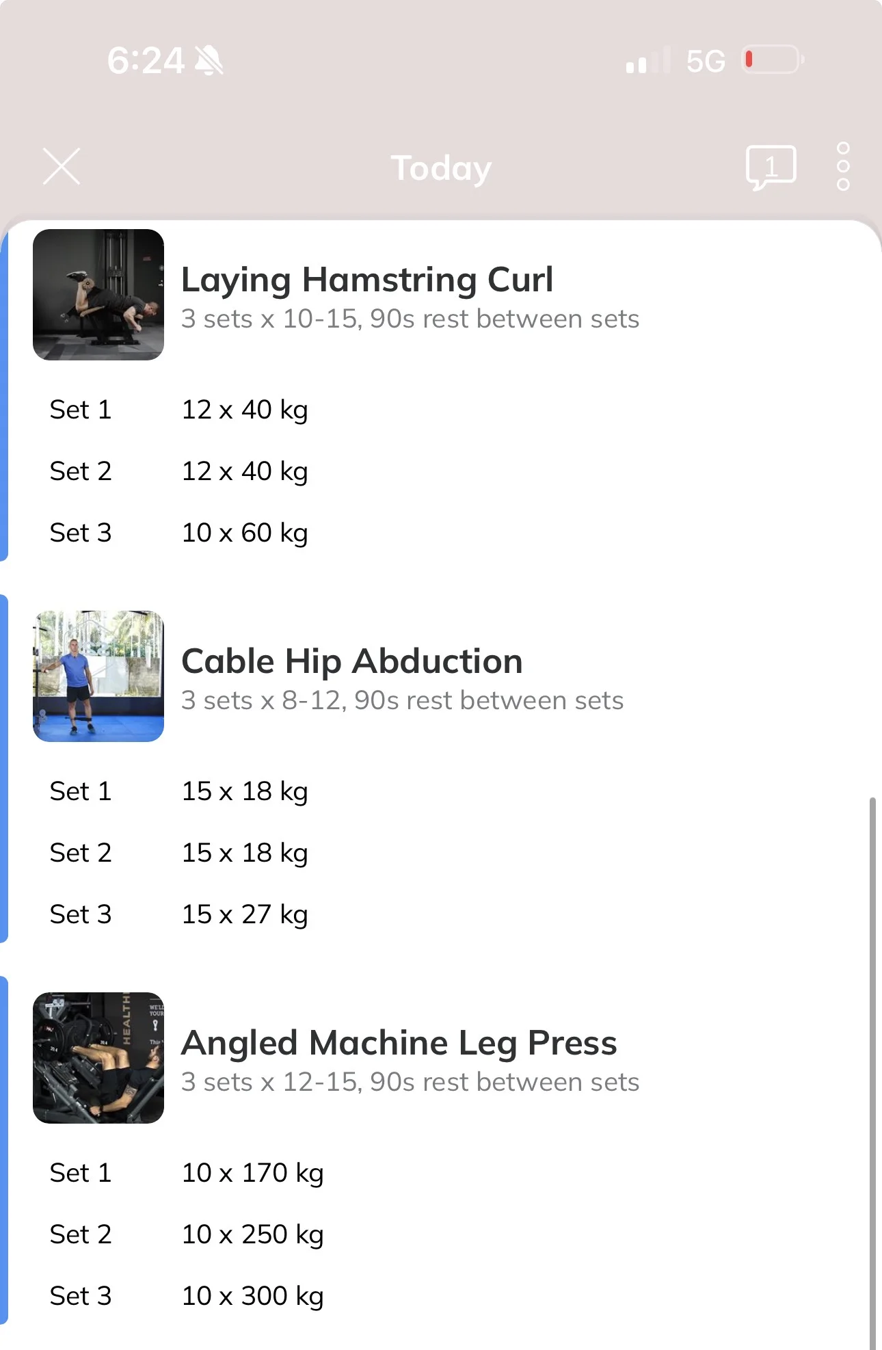
Task: Tap the Today header title
Action: 441,168
